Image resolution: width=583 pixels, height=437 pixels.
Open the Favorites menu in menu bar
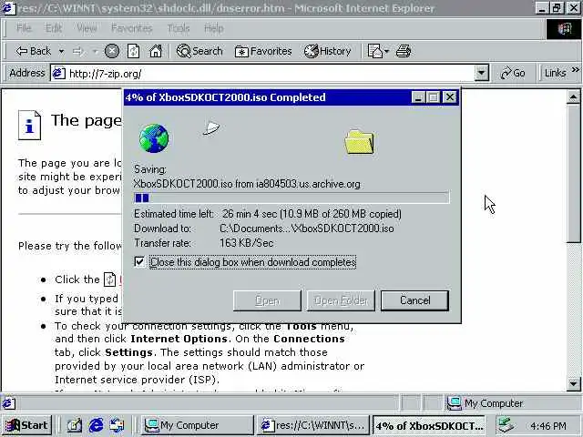coord(131,28)
